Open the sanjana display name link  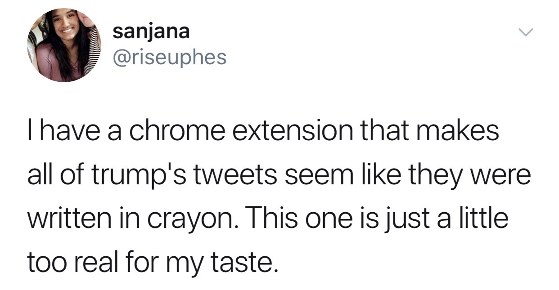(151, 31)
